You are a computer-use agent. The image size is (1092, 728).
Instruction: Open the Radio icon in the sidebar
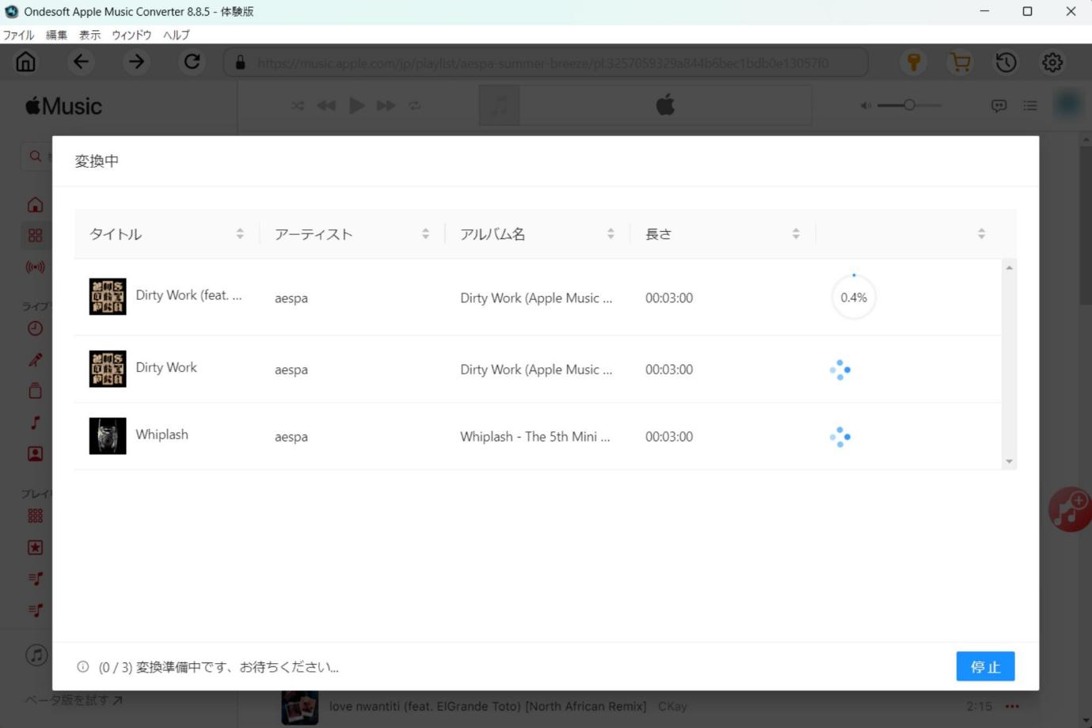point(35,267)
